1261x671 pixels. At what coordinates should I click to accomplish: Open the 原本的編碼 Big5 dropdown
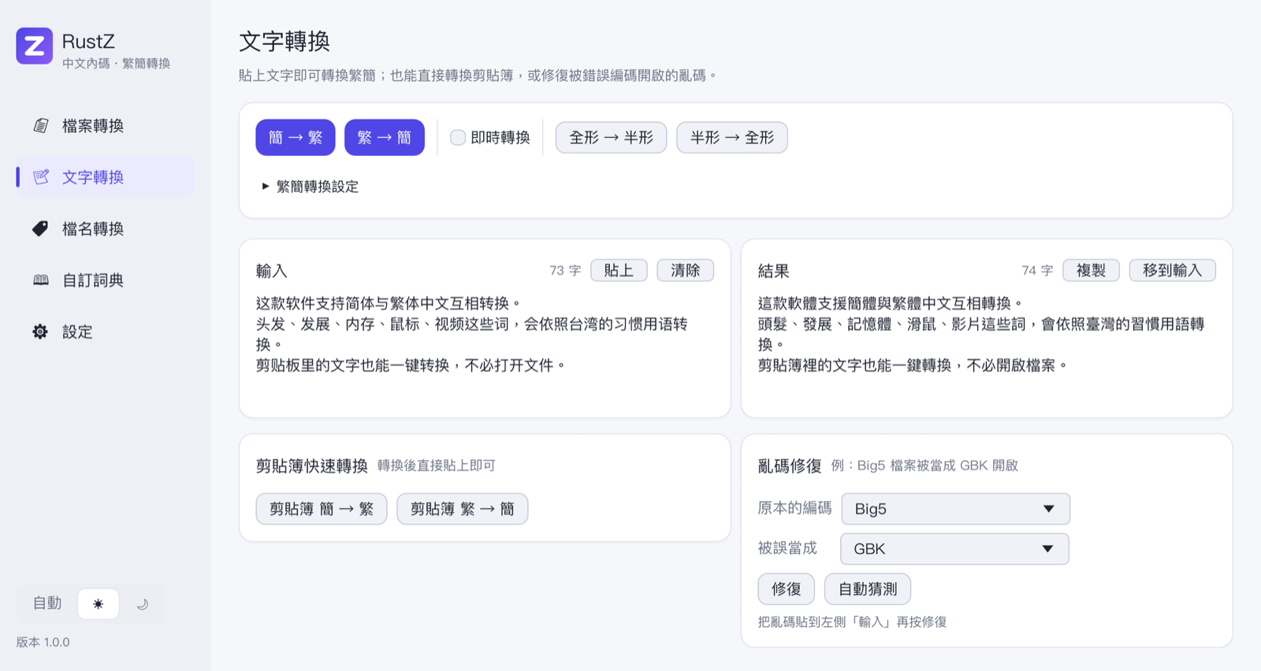pos(955,509)
